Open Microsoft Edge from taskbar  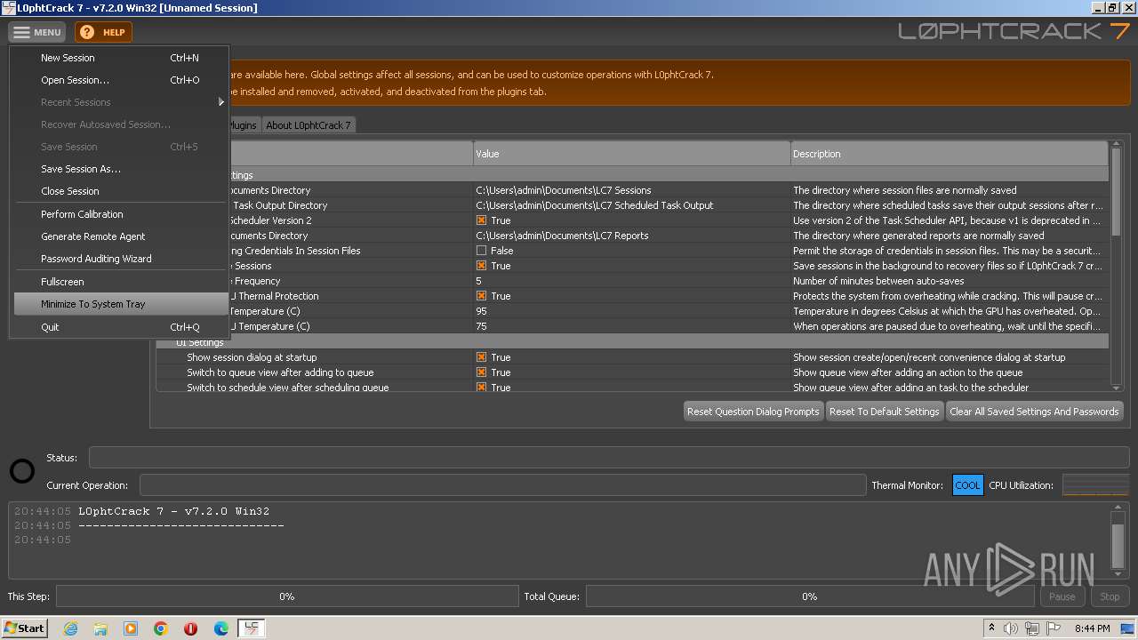click(221, 628)
